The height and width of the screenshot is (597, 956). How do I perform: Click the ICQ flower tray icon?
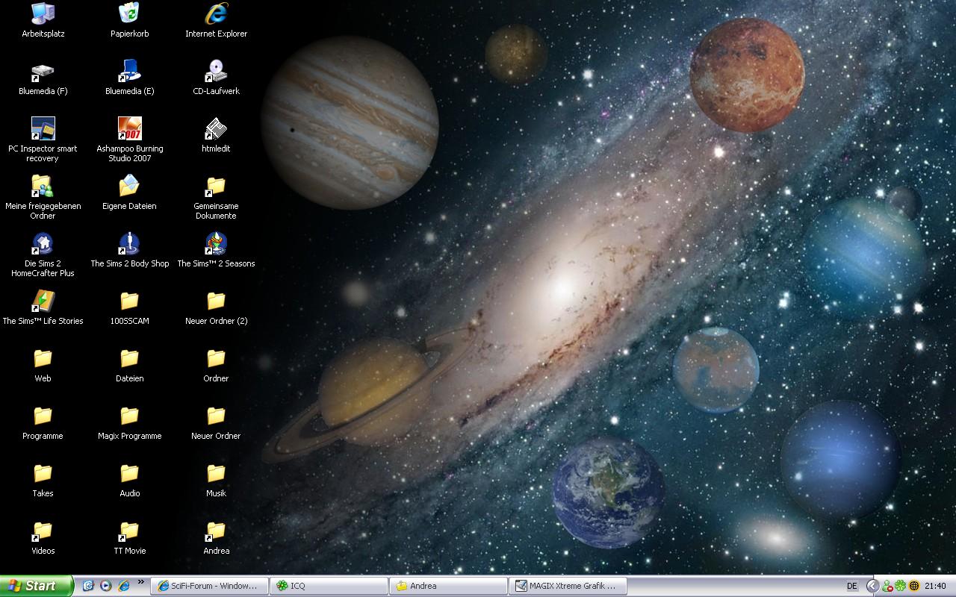pyautogui.click(x=901, y=586)
